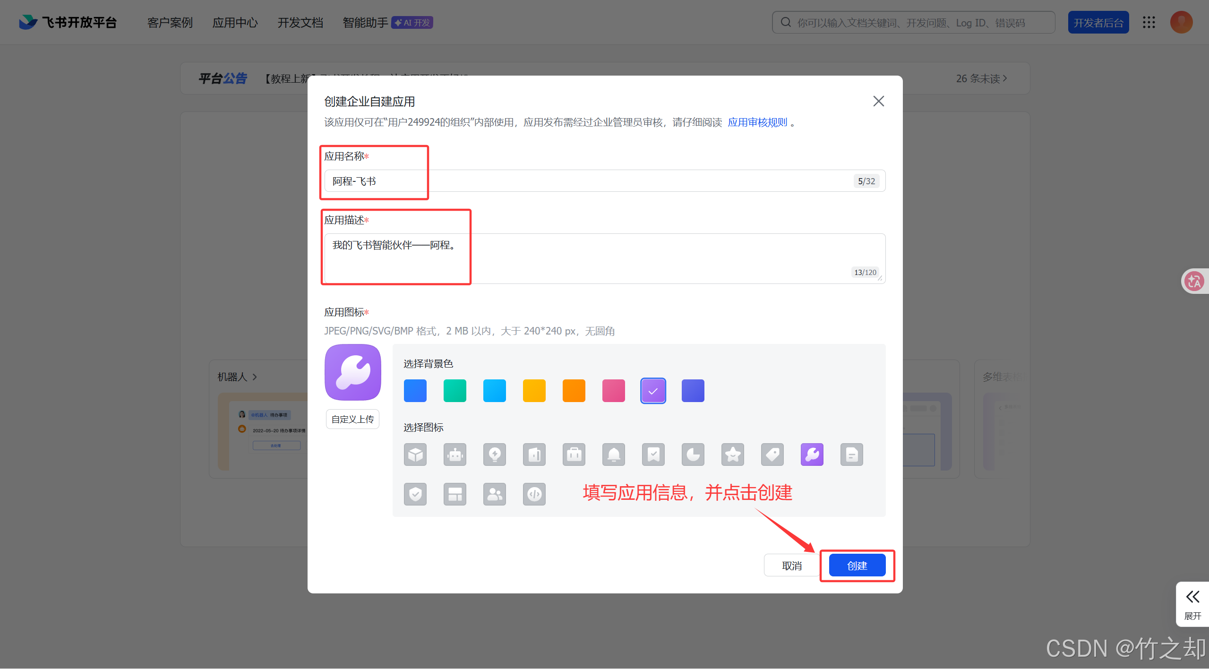The width and height of the screenshot is (1209, 669).
Task: Select the code brackets icon
Action: pyautogui.click(x=534, y=494)
